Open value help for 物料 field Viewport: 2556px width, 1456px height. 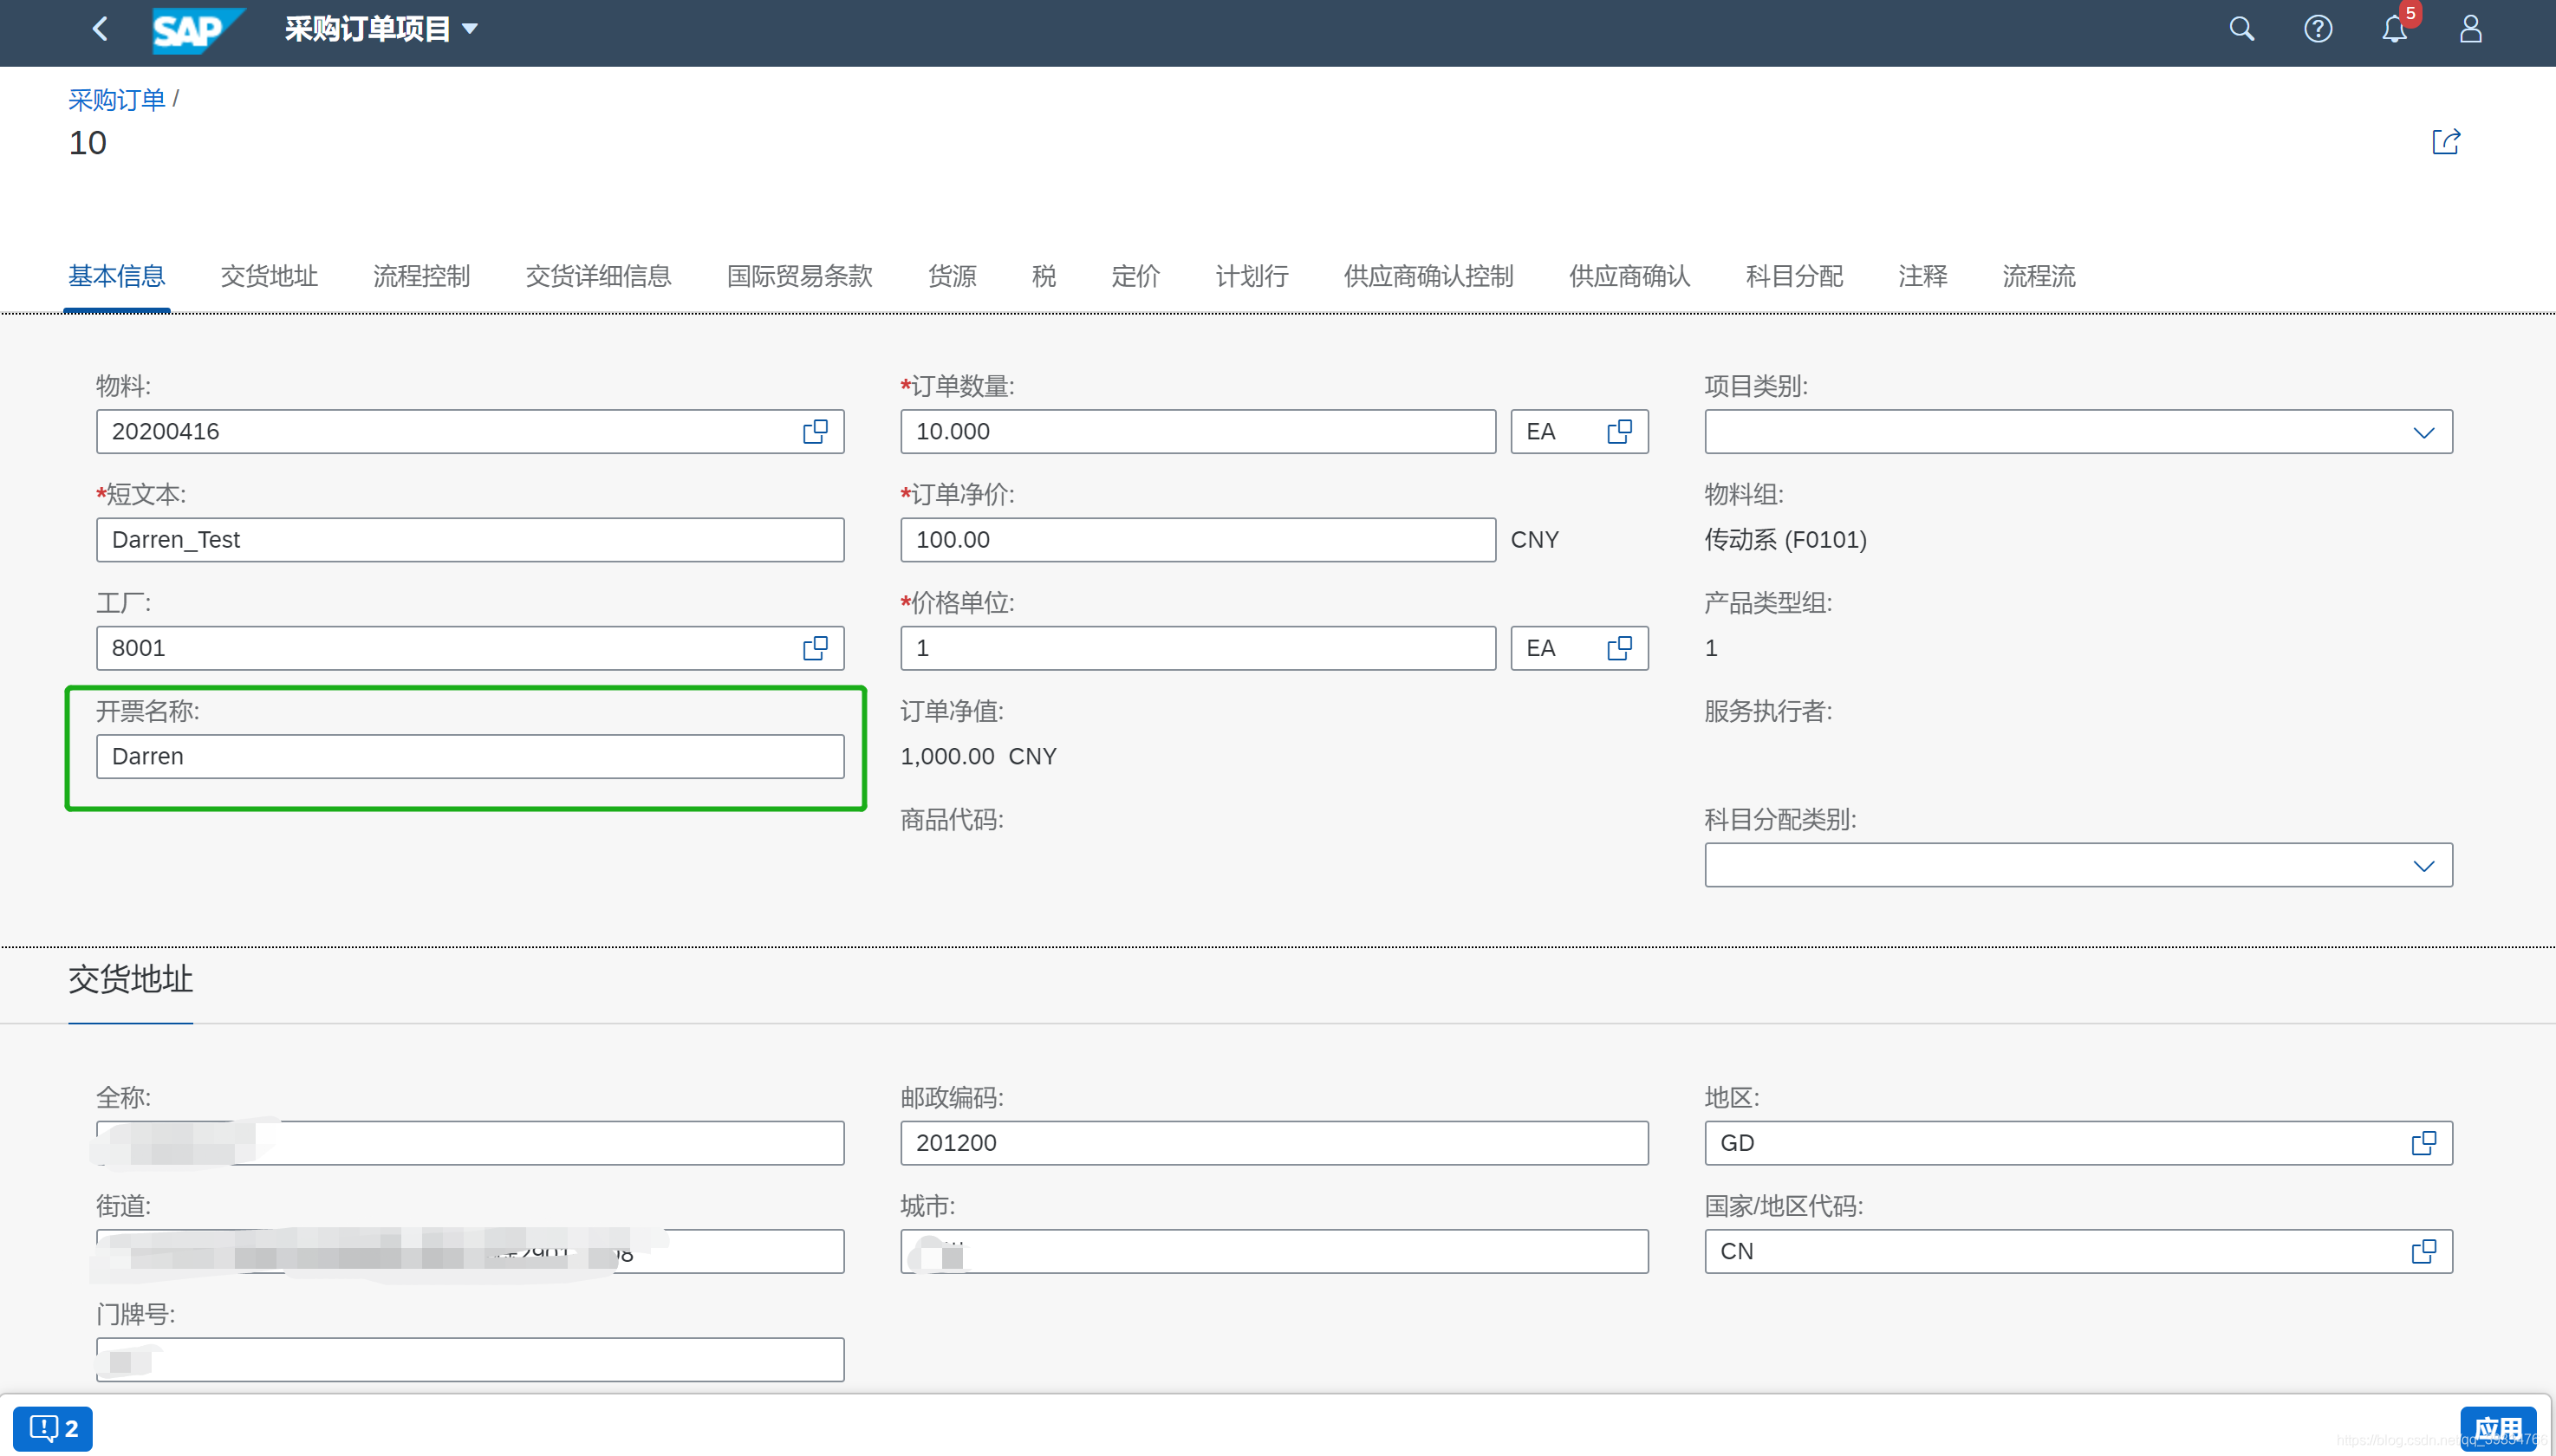click(x=815, y=431)
